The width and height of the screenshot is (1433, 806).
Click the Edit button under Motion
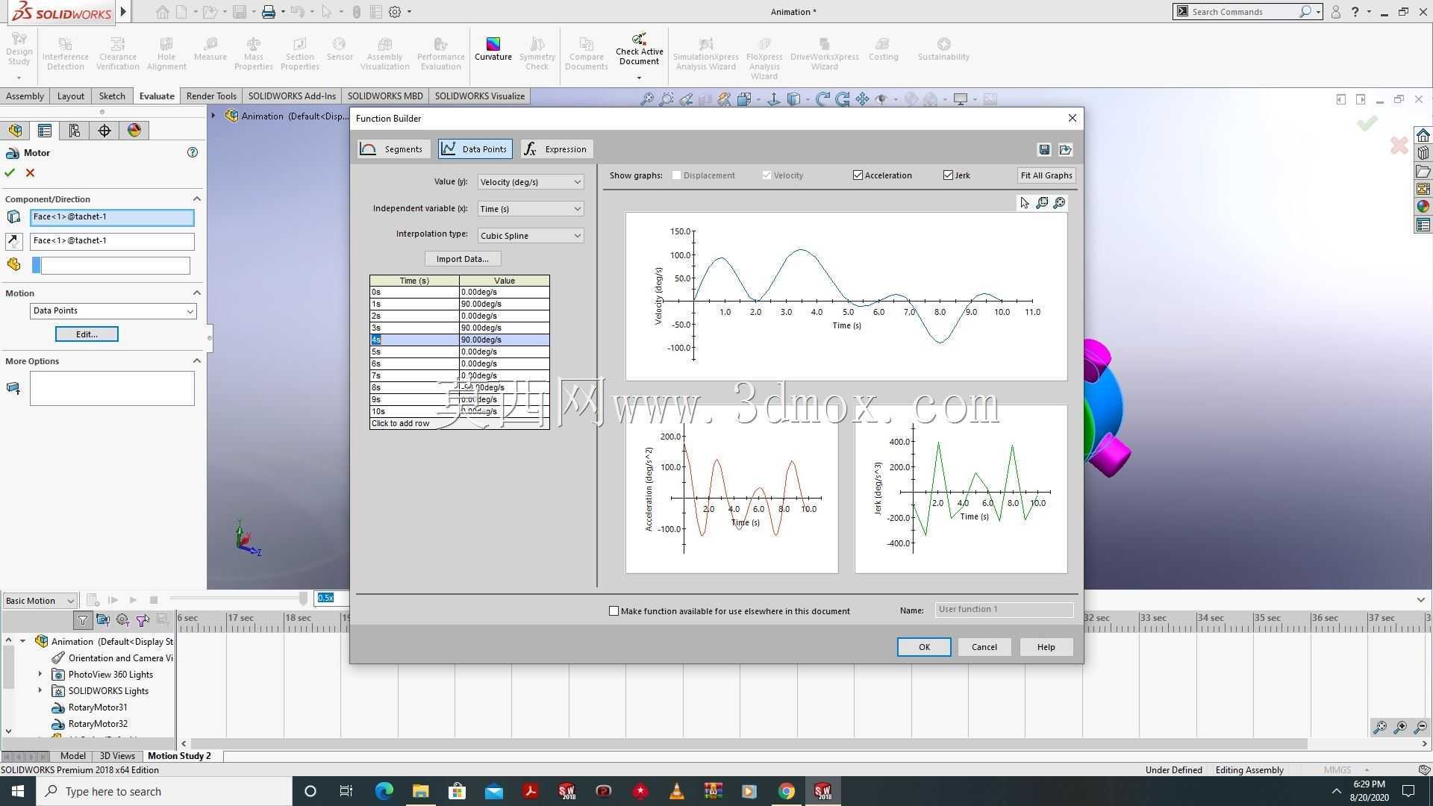coord(87,334)
